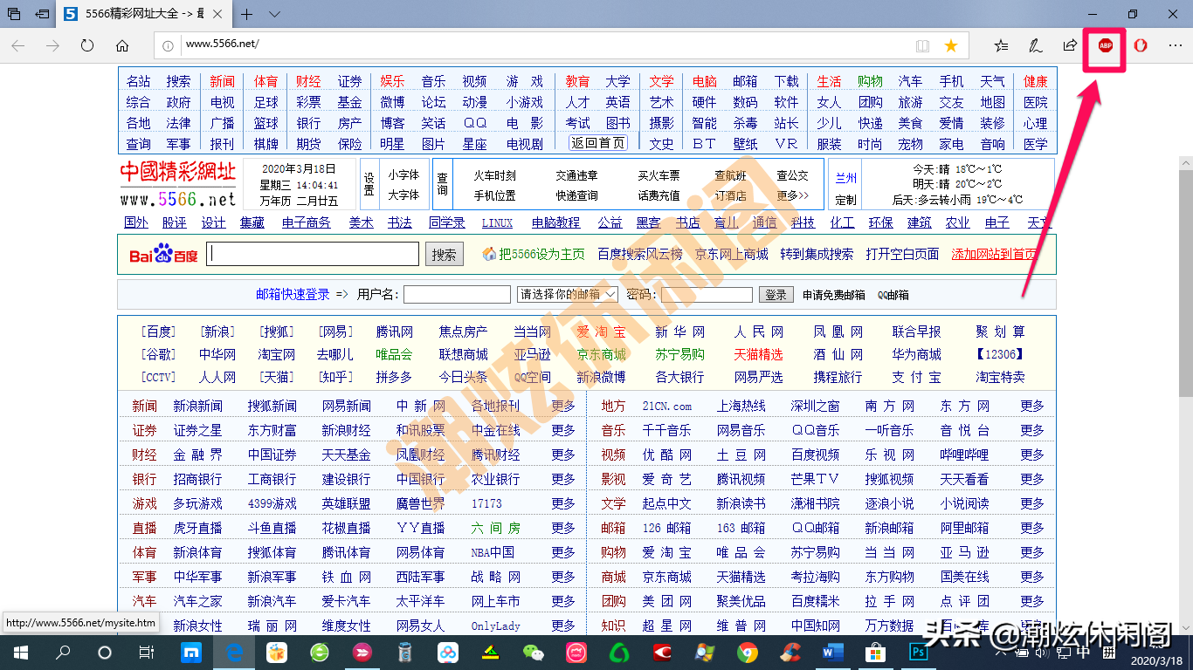
Task: Click the 定制 weather city button
Action: [x=845, y=200]
